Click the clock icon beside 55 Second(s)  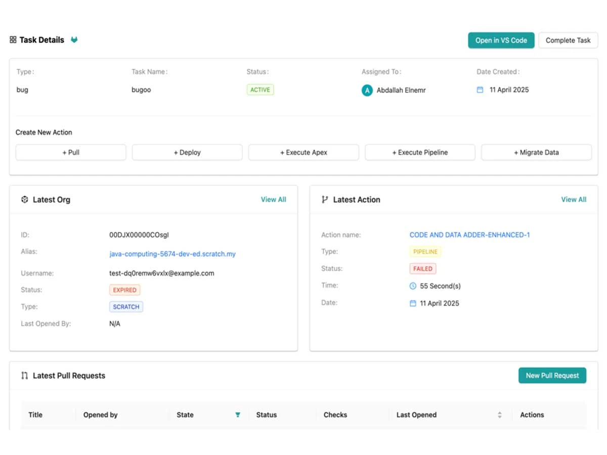[x=413, y=286]
